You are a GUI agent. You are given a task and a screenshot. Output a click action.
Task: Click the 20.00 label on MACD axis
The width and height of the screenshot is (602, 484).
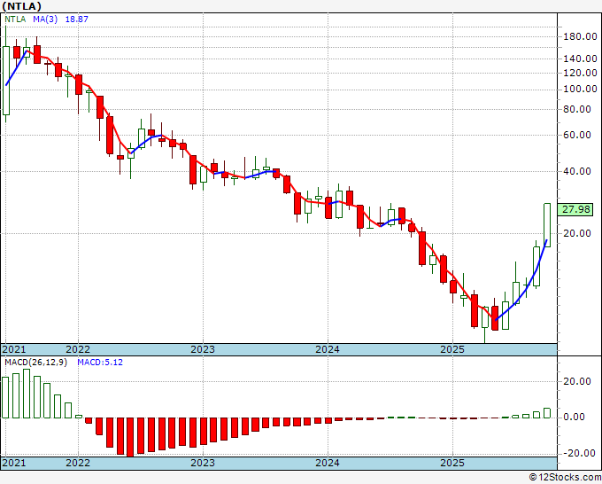click(577, 381)
